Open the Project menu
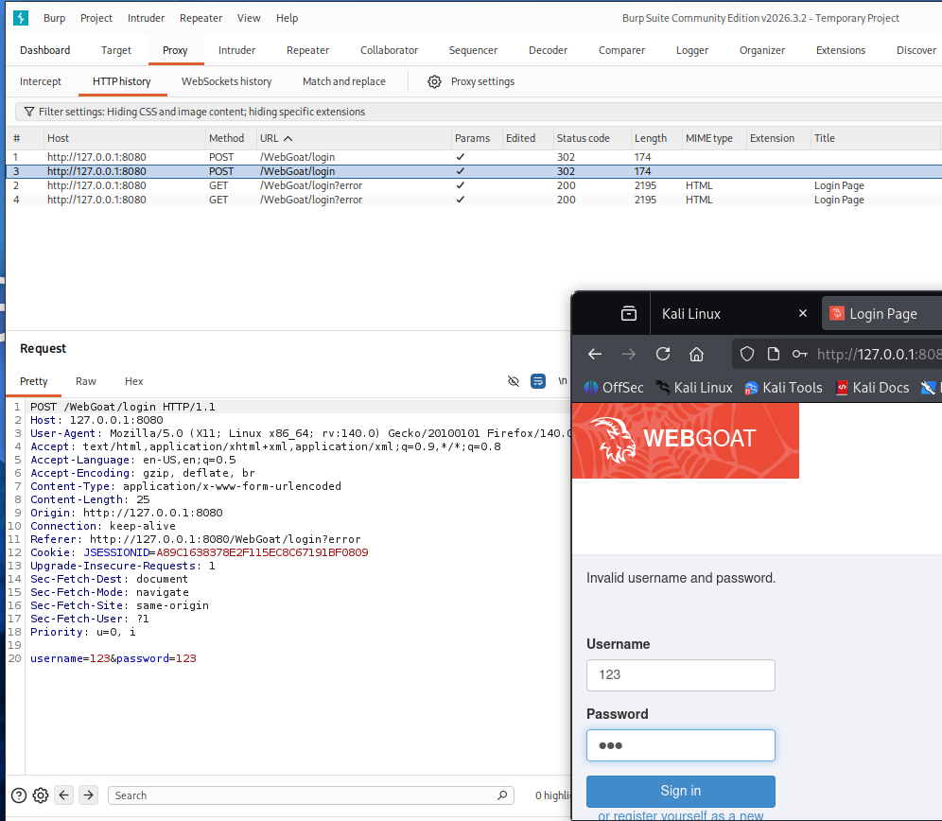Image resolution: width=942 pixels, height=821 pixels. [96, 18]
